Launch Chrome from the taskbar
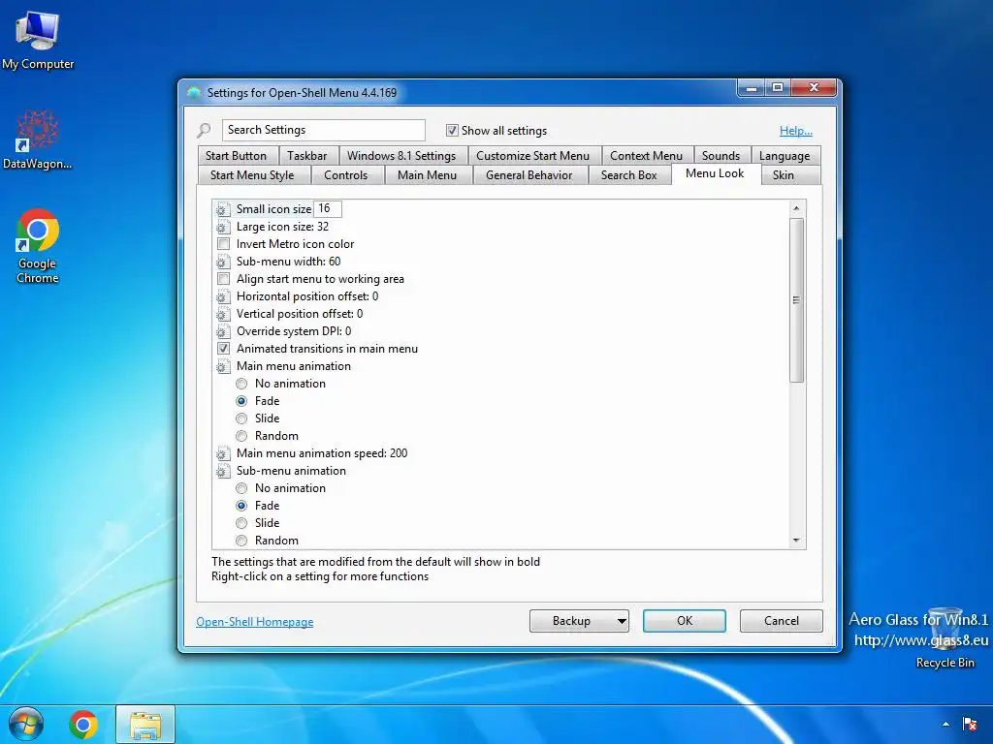This screenshot has width=993, height=744. 83,725
